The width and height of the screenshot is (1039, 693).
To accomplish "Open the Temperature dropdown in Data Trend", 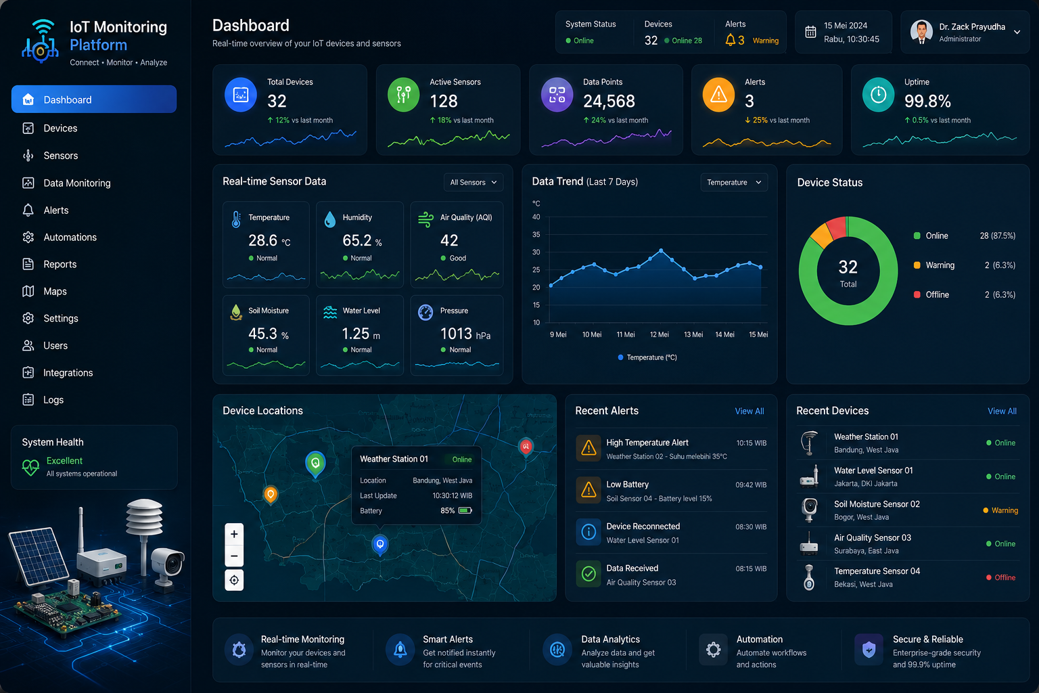I will tap(734, 182).
